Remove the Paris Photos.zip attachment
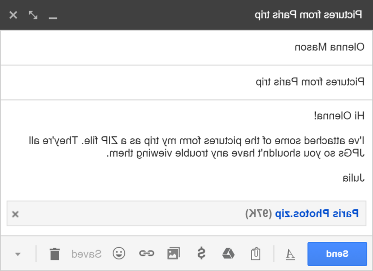Image resolution: width=373 pixels, height=271 pixels. [x=15, y=214]
